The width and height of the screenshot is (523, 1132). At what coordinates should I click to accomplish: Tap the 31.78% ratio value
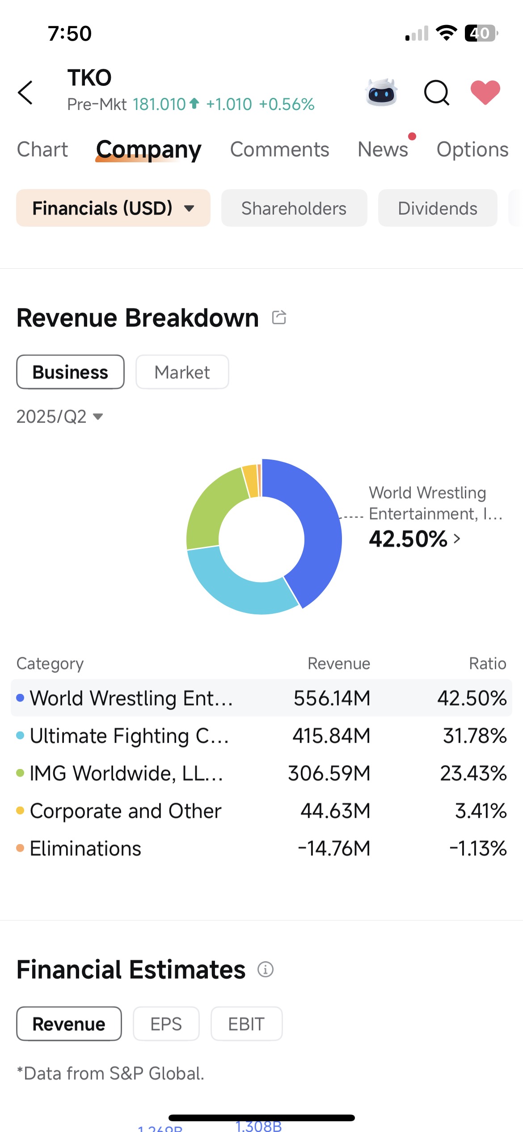pyautogui.click(x=475, y=735)
